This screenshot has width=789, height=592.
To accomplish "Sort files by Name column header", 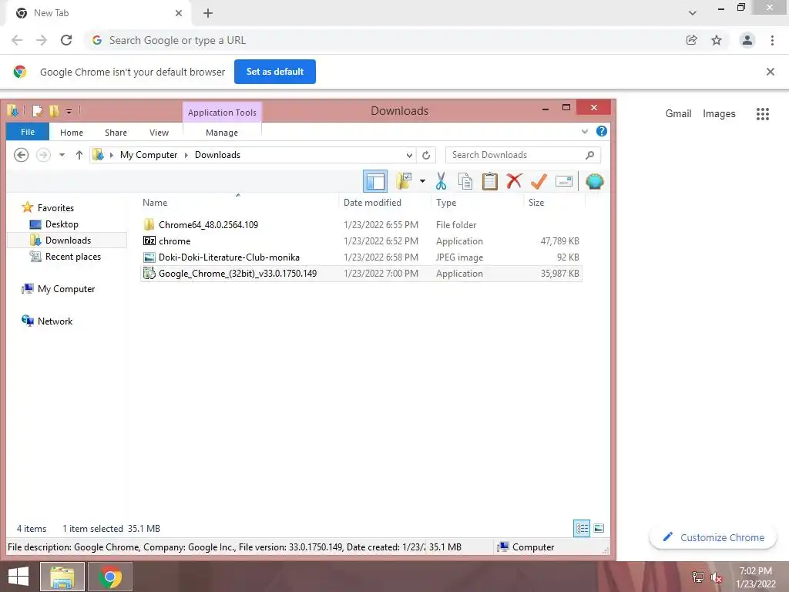I will (154, 203).
